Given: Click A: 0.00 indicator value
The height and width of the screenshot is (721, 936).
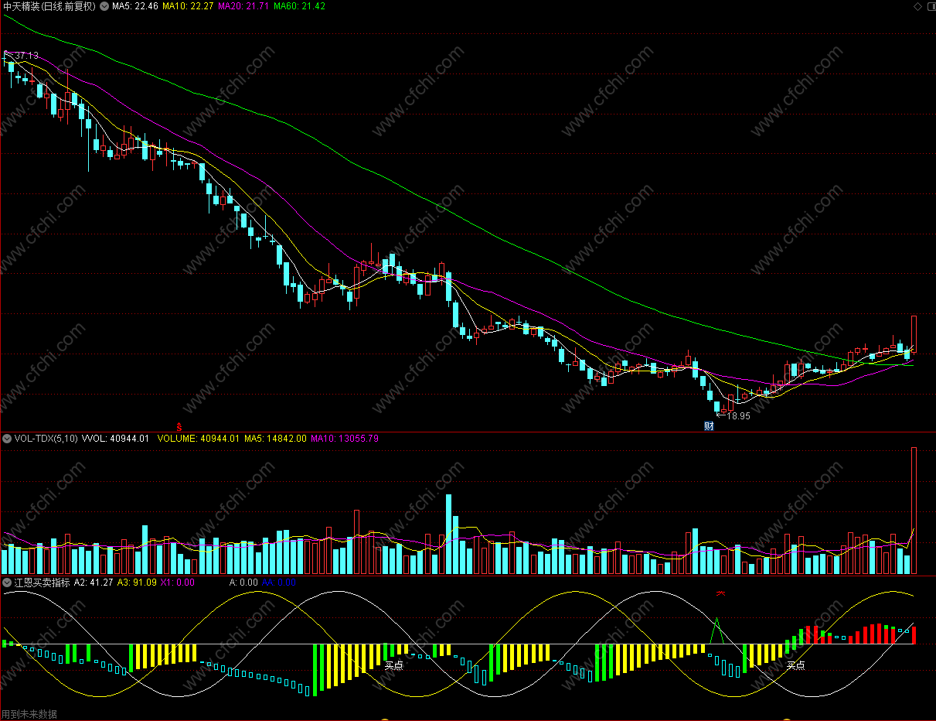Looking at the screenshot, I should coord(243,583).
